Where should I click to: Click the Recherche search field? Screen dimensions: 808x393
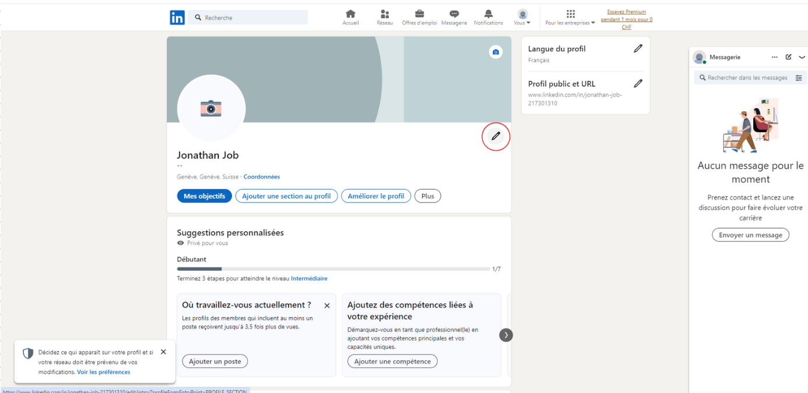click(x=251, y=18)
